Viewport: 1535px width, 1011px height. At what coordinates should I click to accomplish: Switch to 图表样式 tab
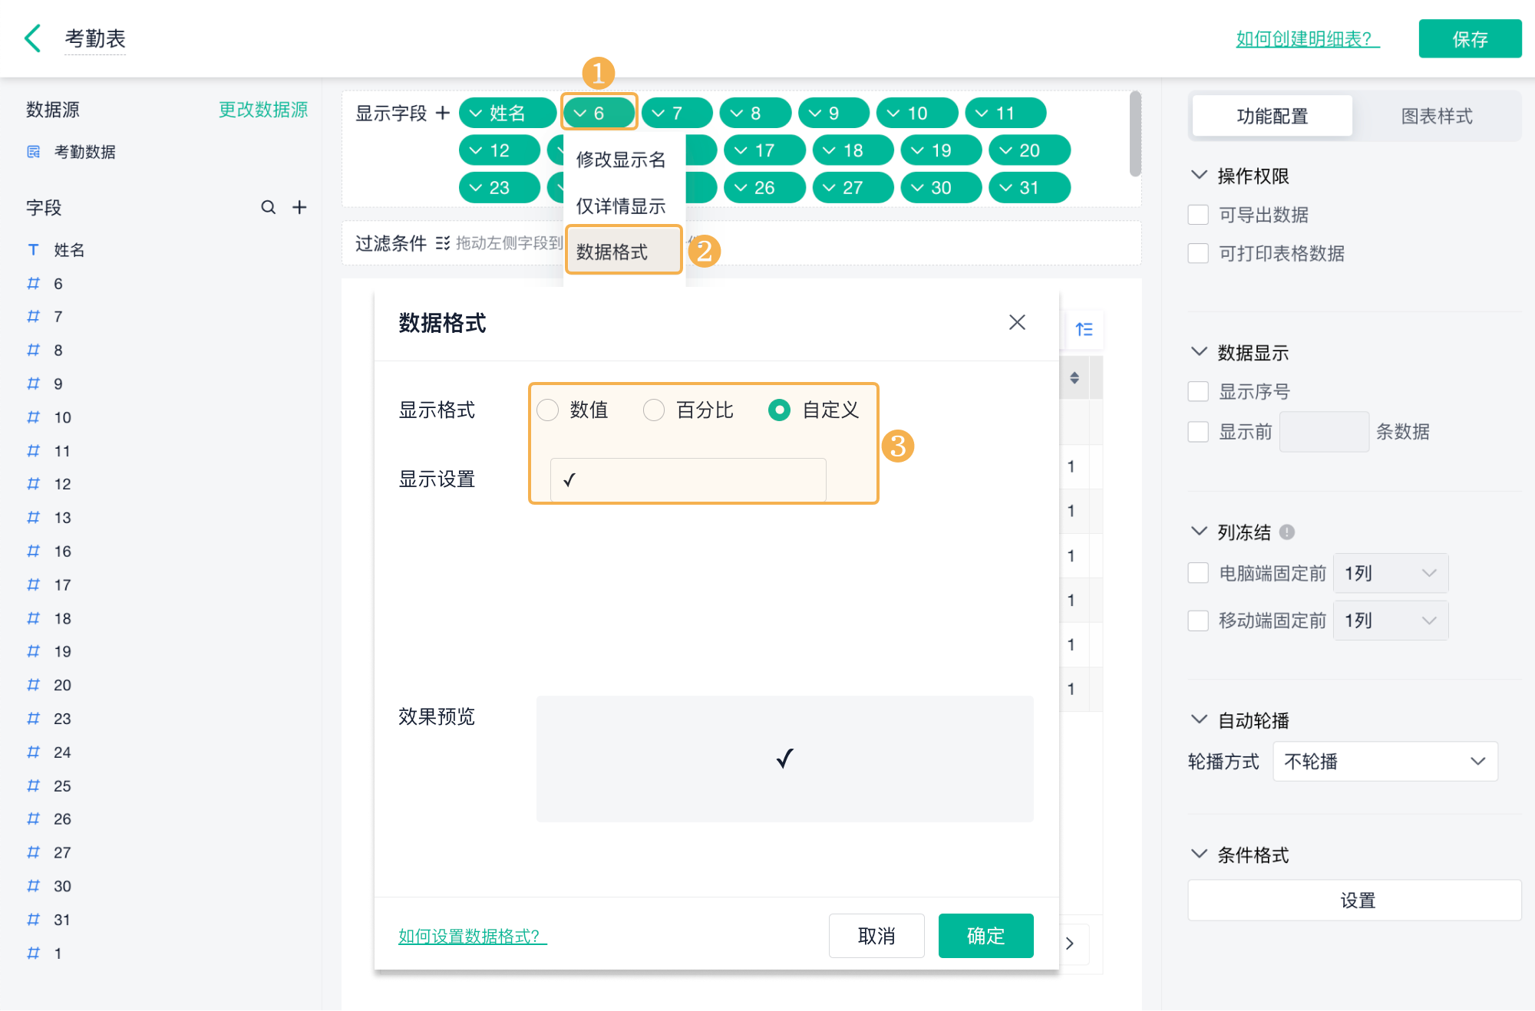[x=1437, y=116]
